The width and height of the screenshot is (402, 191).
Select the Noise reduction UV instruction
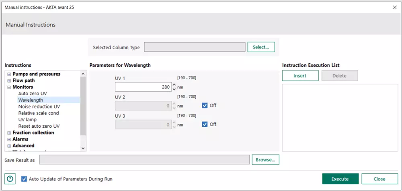pyautogui.click(x=39, y=107)
